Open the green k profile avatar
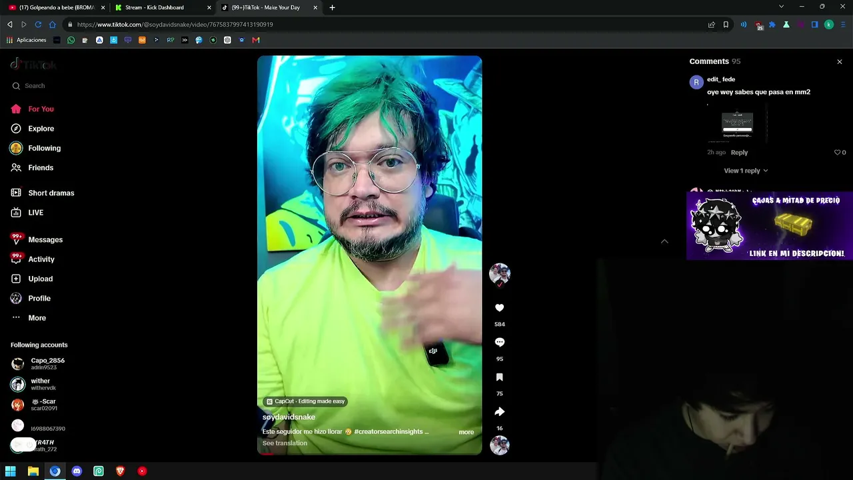Viewport: 853px width, 480px height. [829, 25]
